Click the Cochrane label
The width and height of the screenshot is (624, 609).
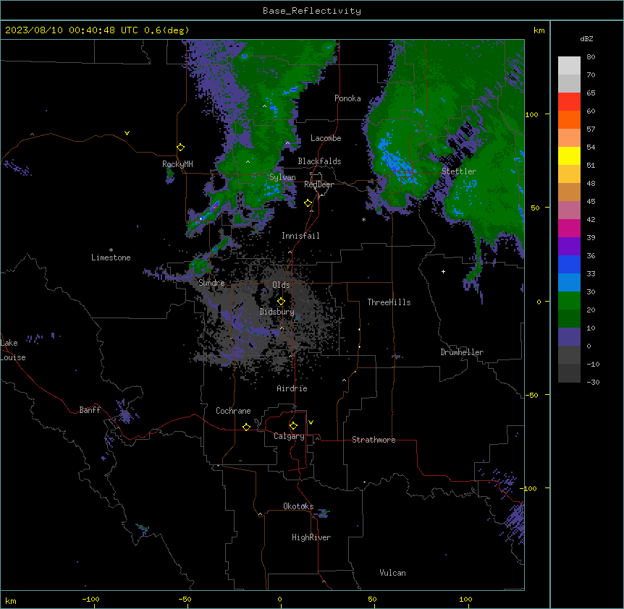tap(233, 411)
